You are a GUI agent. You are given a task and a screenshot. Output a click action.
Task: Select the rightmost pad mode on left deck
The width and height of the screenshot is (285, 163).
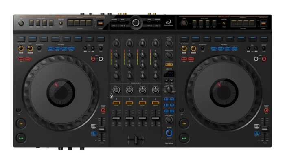coord(71,49)
